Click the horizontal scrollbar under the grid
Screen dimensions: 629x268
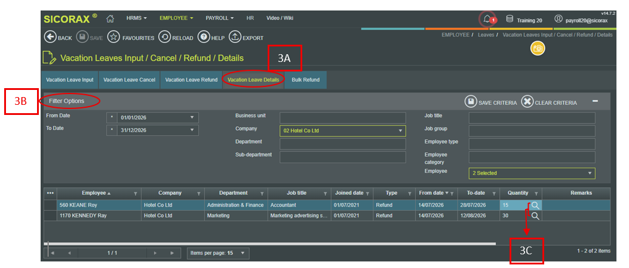click(x=269, y=243)
